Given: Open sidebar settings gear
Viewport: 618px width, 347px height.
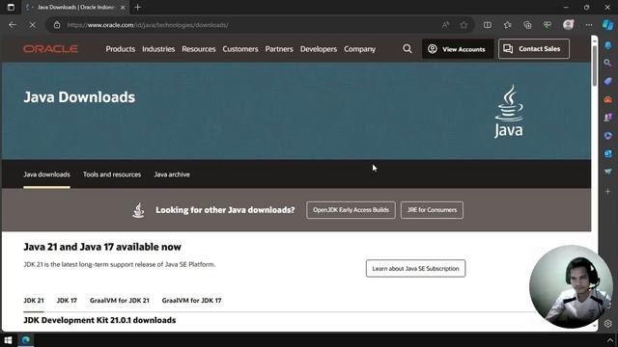Looking at the screenshot, I should [x=607, y=324].
